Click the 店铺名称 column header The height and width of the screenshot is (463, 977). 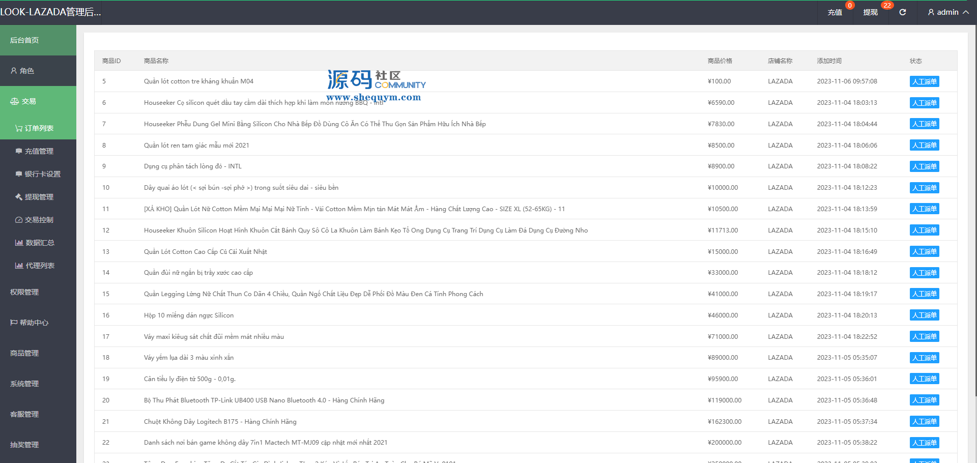(x=780, y=61)
